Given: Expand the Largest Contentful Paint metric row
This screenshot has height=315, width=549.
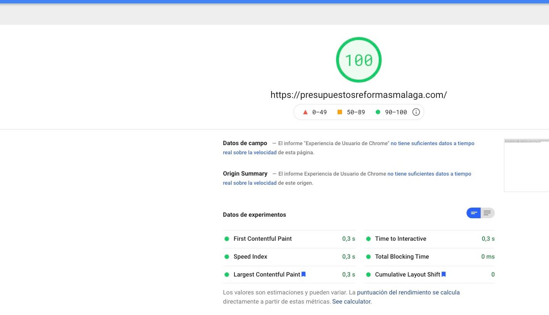Looking at the screenshot, I should point(289,275).
